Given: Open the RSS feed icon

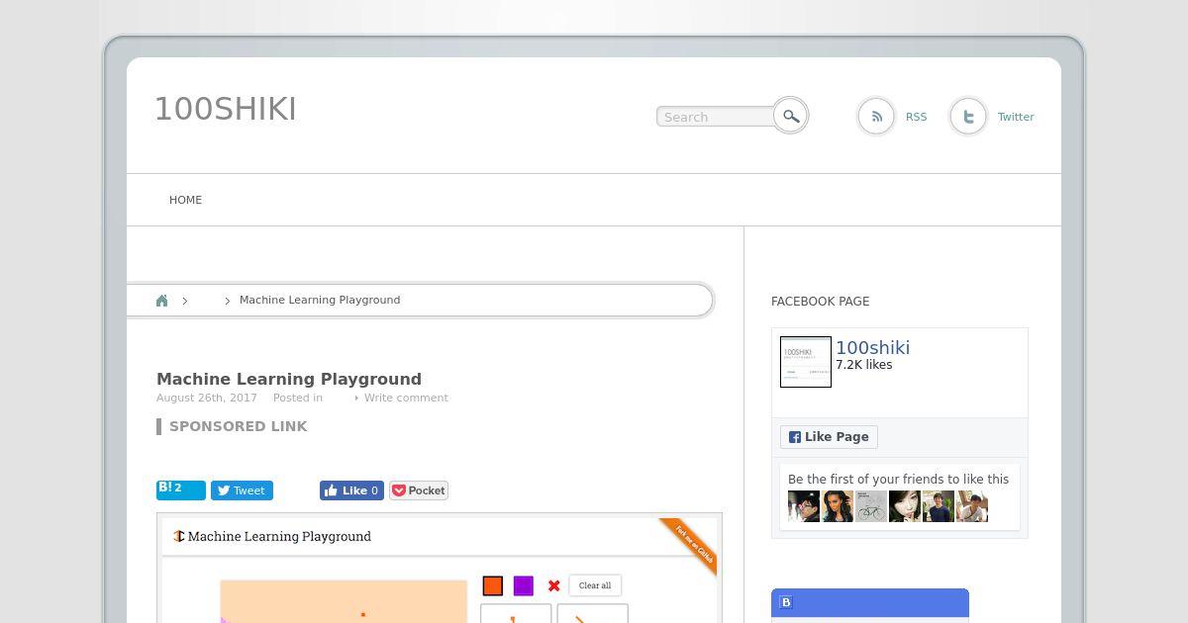Looking at the screenshot, I should (x=876, y=117).
